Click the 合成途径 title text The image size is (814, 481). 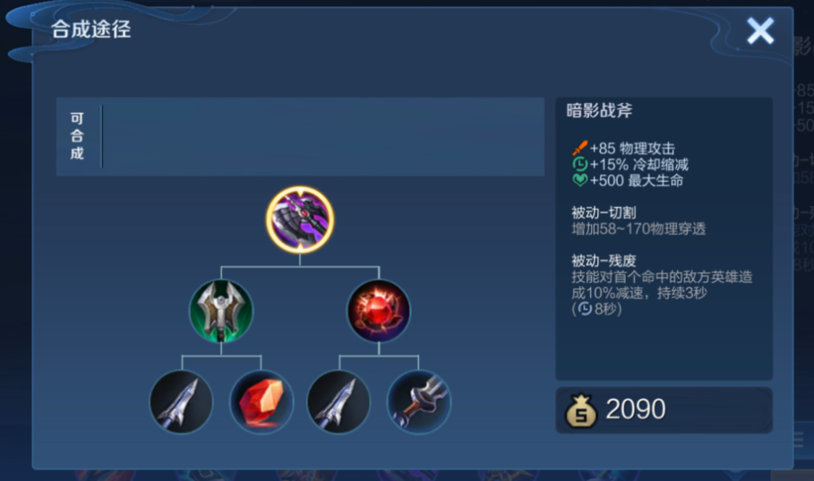90,29
